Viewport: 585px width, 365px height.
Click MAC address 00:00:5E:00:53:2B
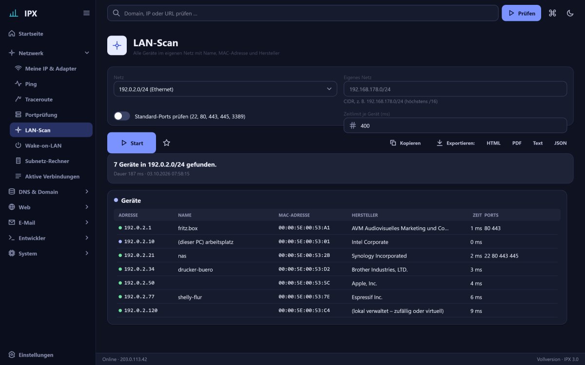304,255
